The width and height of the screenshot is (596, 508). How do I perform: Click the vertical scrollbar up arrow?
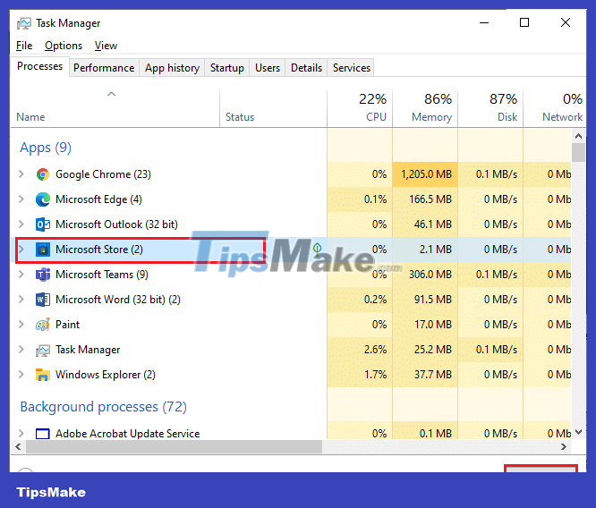click(578, 136)
